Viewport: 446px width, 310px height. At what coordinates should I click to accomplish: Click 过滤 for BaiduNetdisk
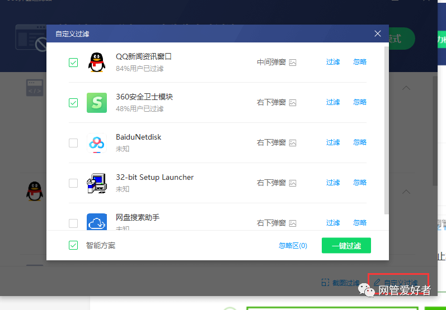point(333,142)
